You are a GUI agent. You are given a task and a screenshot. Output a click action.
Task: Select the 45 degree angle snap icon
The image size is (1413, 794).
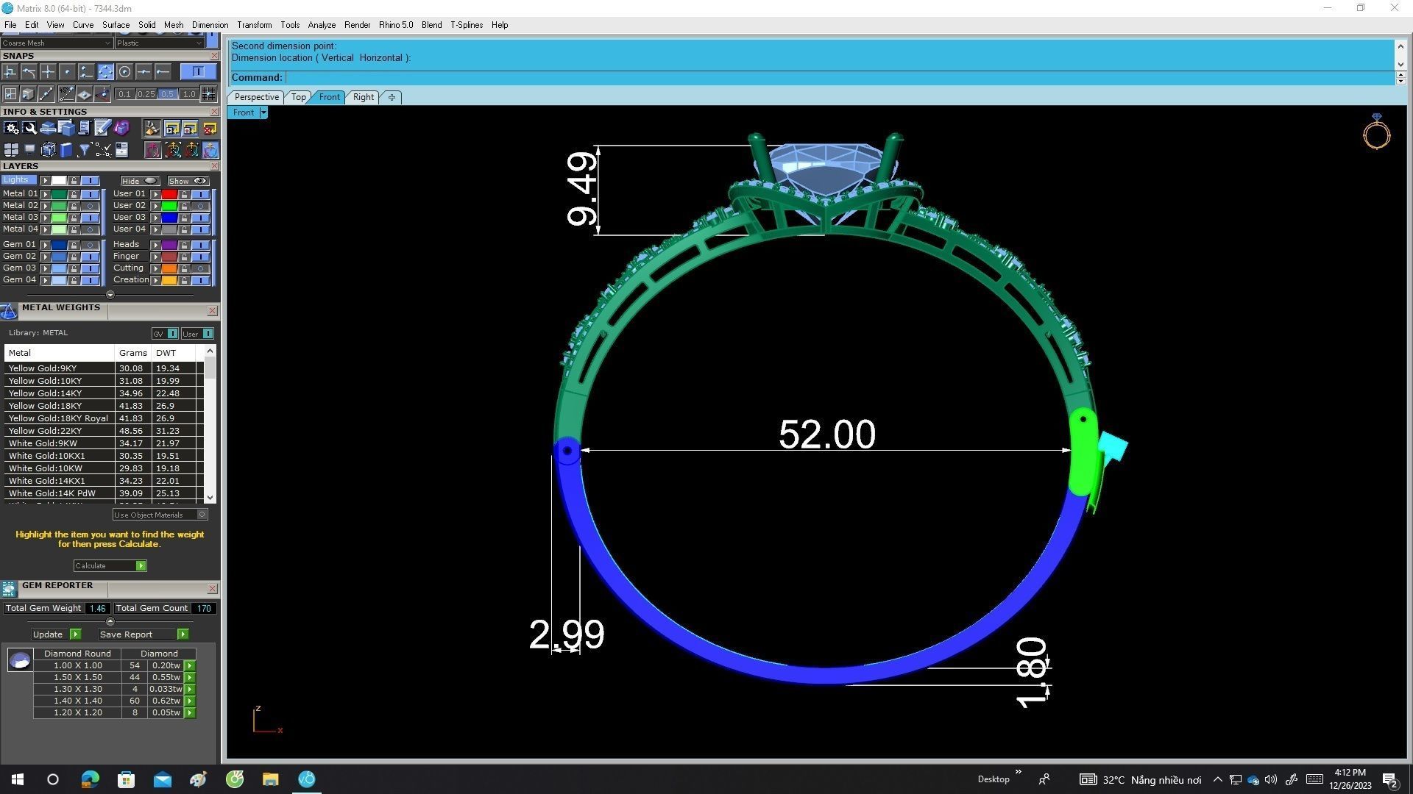pos(67,94)
